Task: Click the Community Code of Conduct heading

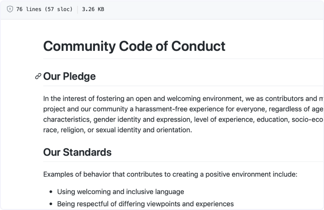Action: pos(134,46)
